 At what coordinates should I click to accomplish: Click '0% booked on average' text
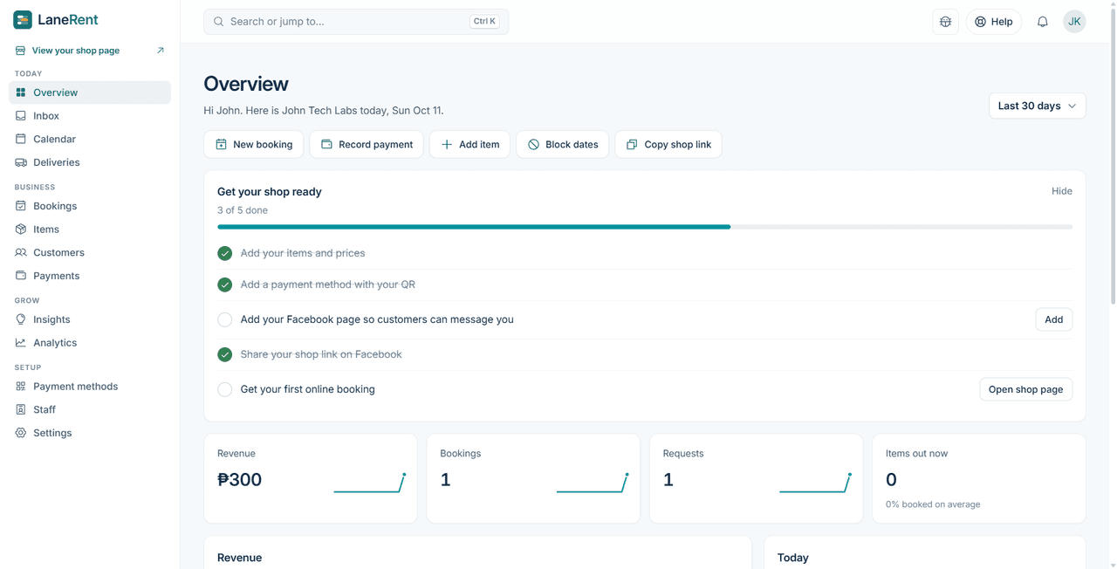933,504
